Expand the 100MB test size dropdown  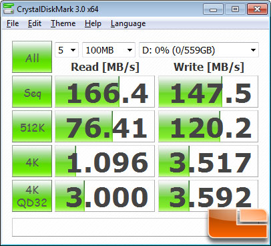click(x=109, y=50)
